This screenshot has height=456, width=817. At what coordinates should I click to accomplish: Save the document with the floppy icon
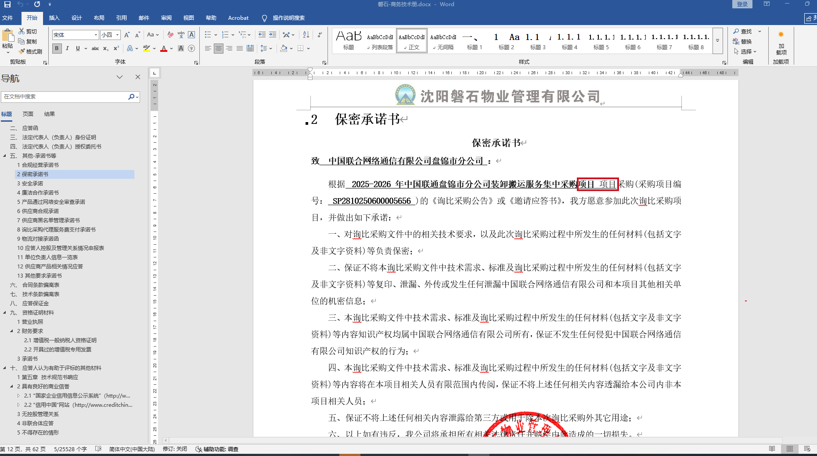tap(7, 4)
